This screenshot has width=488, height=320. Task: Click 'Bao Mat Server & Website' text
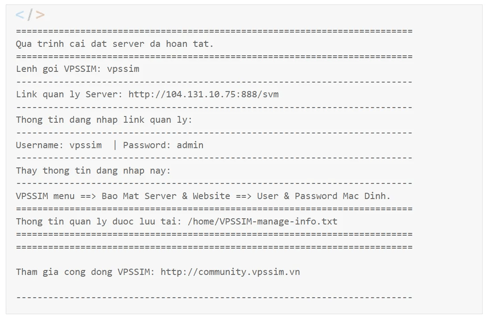pyautogui.click(x=166, y=196)
